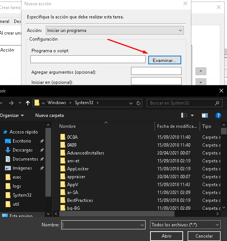This screenshot has height=241, width=227.
Task: Toggle the preview pane icon
Action: pos(204,115)
